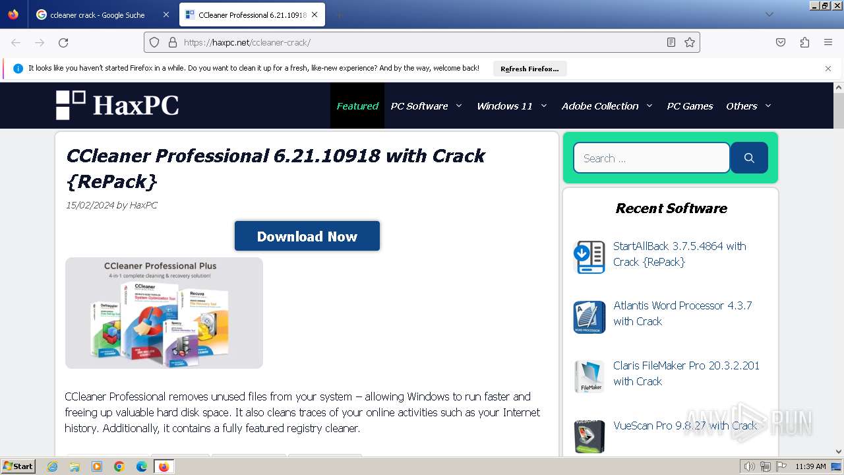Click the Refresh Firefox button
844x475 pixels.
click(x=529, y=69)
